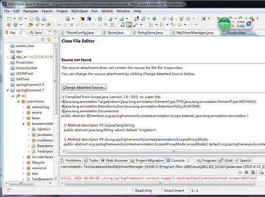Switch to the Serv view tab
265x197 pixels.
(x=36, y=33)
